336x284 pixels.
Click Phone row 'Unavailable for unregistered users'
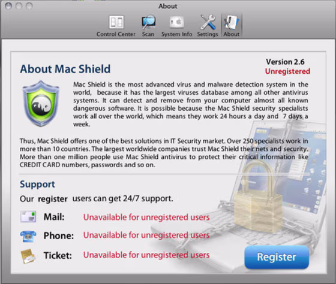(x=146, y=235)
